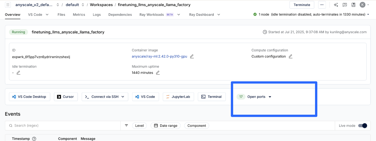Launch JupyterLab from the tools row
Image resolution: width=376 pixels, height=141 pixels.
[178, 97]
